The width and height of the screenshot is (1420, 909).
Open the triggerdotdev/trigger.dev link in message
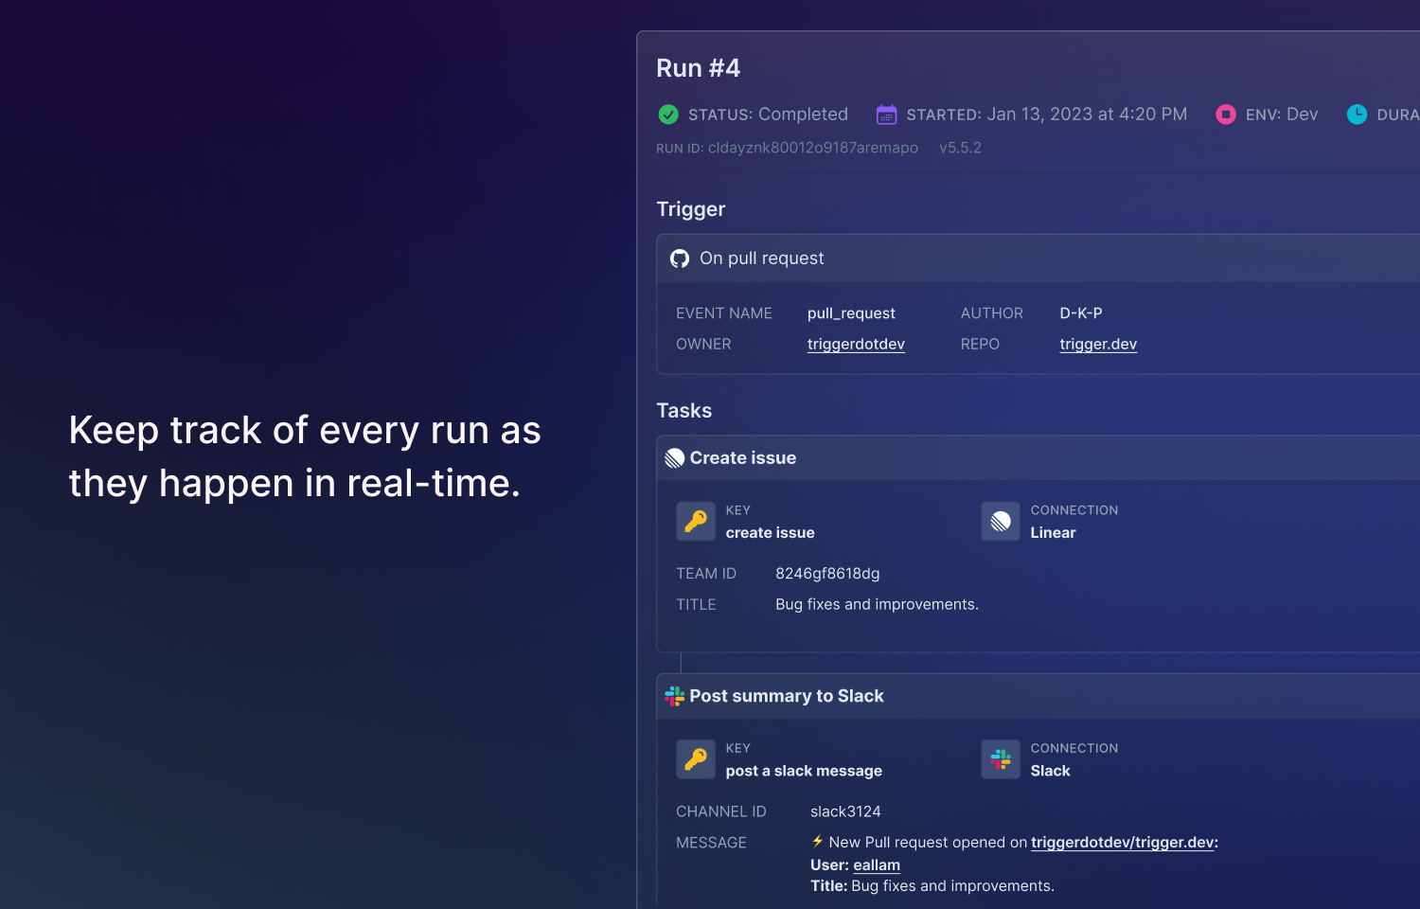coord(1123,842)
